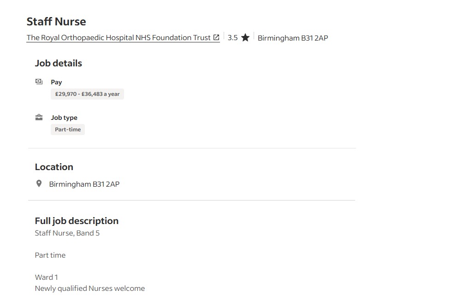Click the Staff Nurse, Band 5 line
The height and width of the screenshot is (307, 463).
pyautogui.click(x=67, y=233)
